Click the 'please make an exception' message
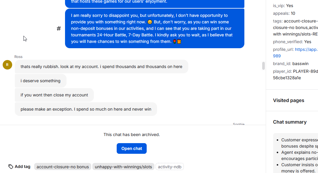 (86, 109)
